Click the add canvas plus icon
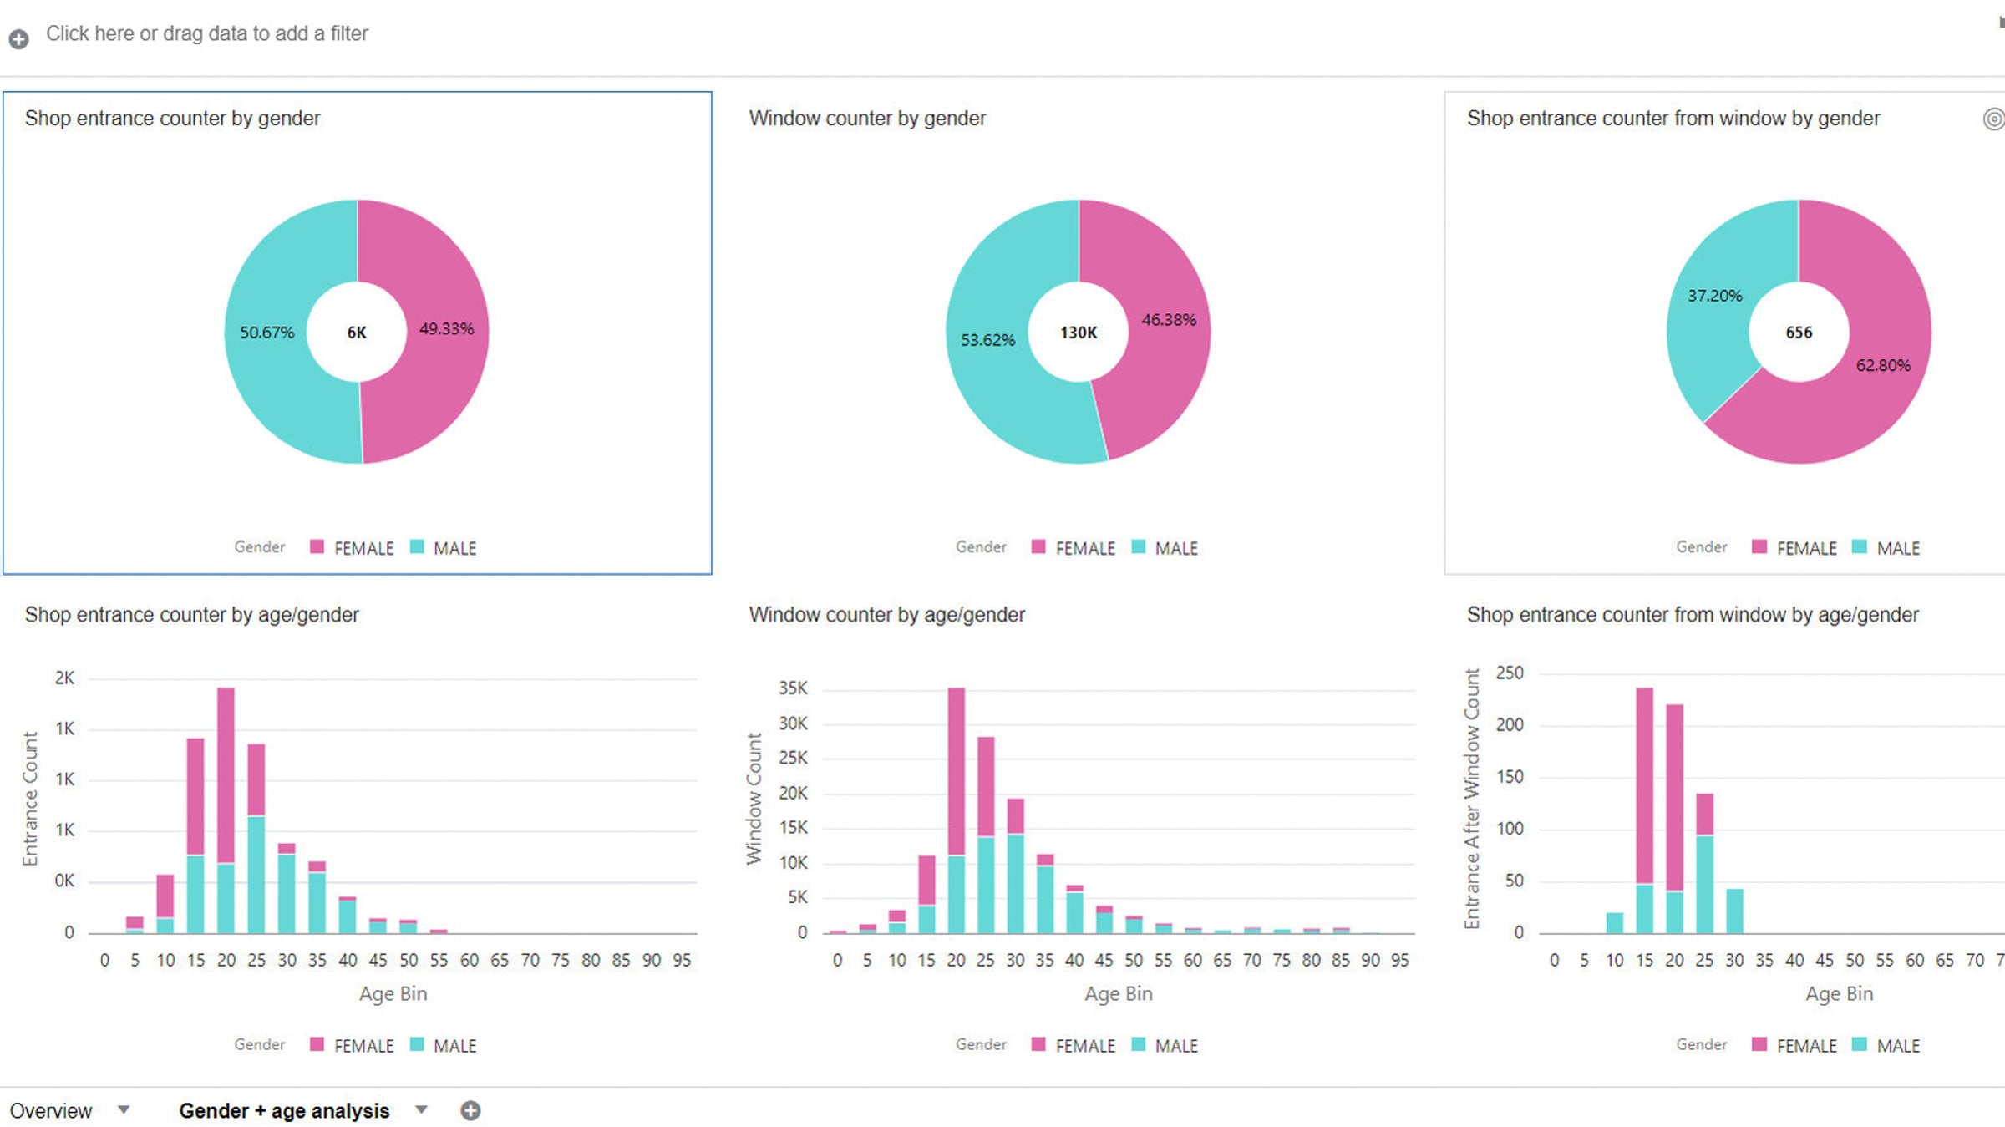2005x1127 pixels. click(x=470, y=1110)
